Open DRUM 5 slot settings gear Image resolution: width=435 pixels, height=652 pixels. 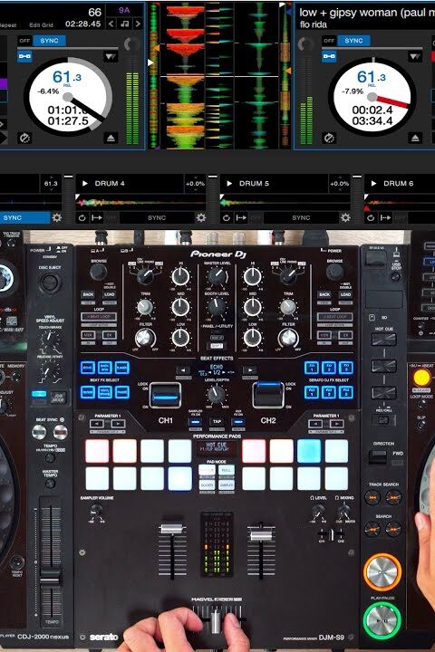pyautogui.click(x=345, y=217)
